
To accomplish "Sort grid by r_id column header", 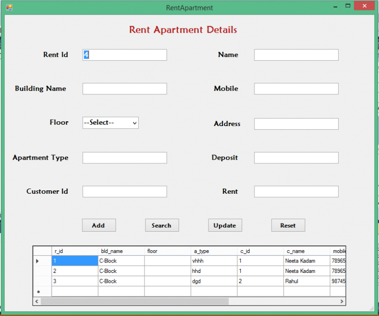I will point(75,251).
